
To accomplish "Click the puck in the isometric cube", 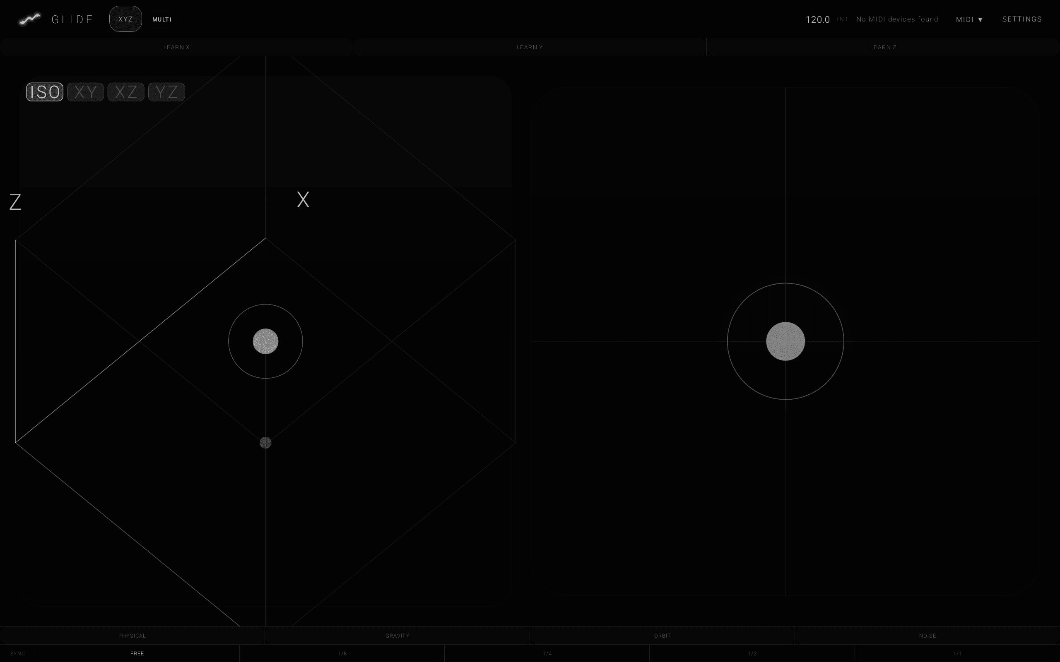I will pos(265,341).
